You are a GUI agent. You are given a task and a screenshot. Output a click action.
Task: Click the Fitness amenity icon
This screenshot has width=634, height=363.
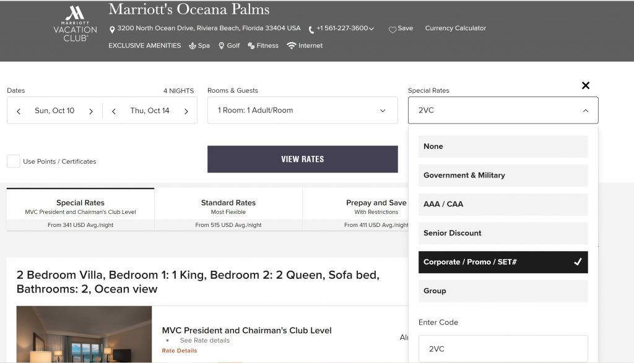pyautogui.click(x=251, y=46)
